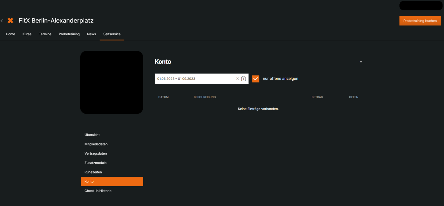The height and width of the screenshot is (206, 444).
Task: Open the Home tab
Action: 10,34
